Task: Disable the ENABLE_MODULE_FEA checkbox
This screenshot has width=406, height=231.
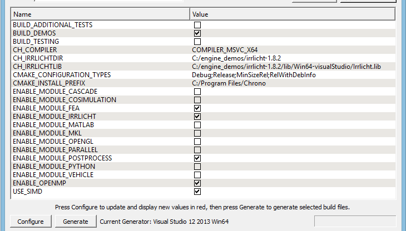Action: [x=197, y=108]
